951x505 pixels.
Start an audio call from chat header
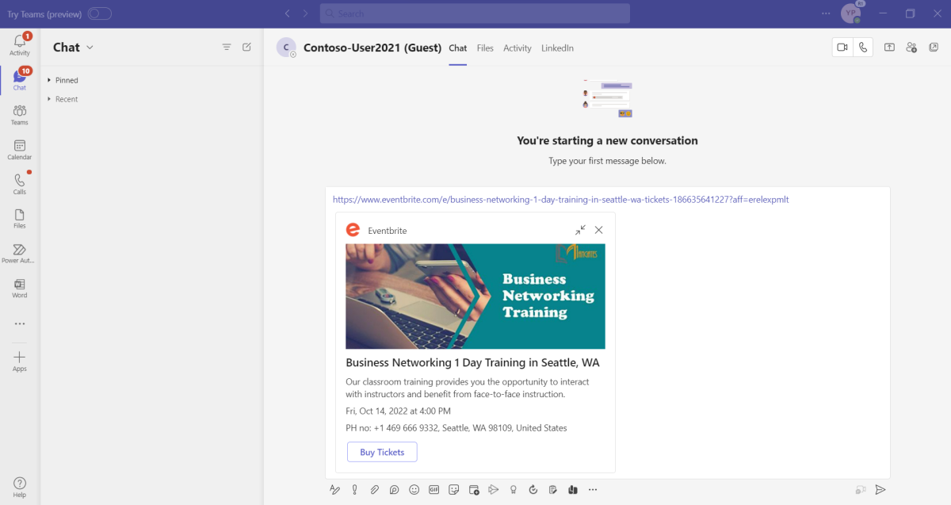click(863, 48)
